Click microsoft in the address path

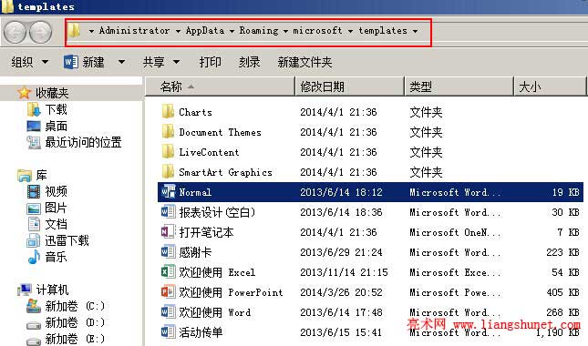click(317, 31)
